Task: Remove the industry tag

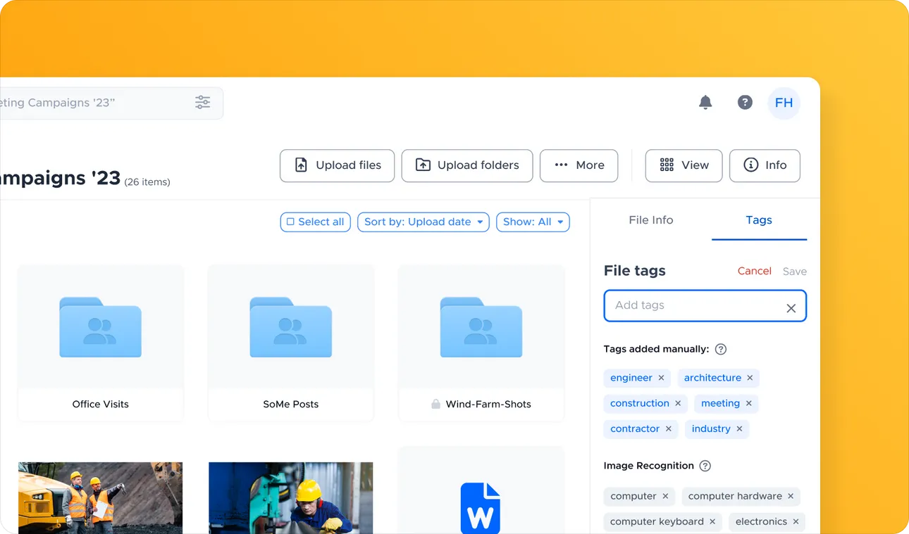Action: (x=739, y=428)
